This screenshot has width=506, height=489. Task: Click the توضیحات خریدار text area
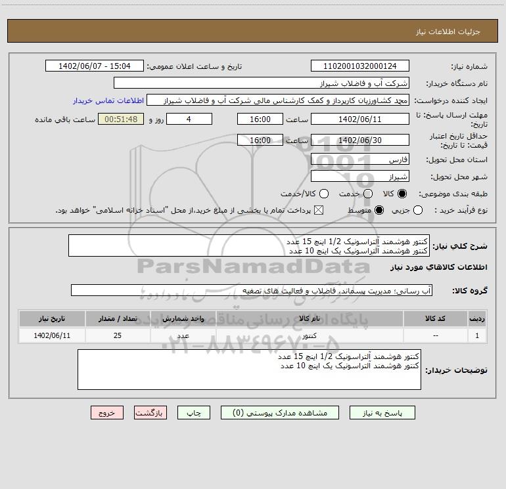click(250, 370)
